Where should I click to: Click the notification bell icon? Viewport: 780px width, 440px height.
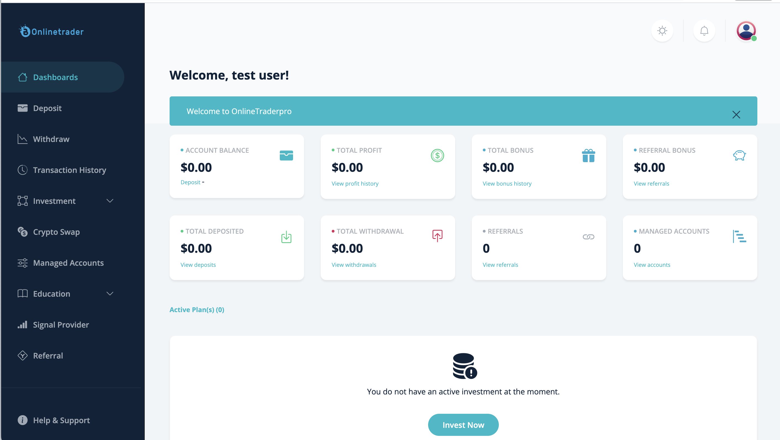click(704, 31)
